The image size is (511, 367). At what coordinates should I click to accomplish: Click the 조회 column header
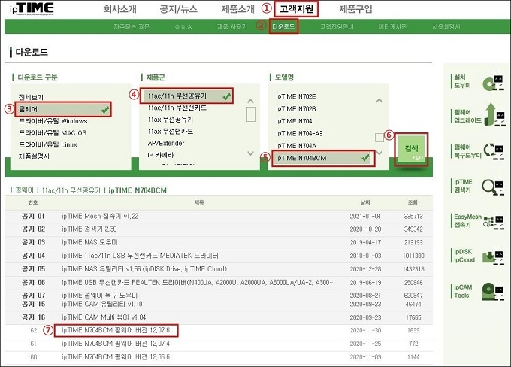413,202
